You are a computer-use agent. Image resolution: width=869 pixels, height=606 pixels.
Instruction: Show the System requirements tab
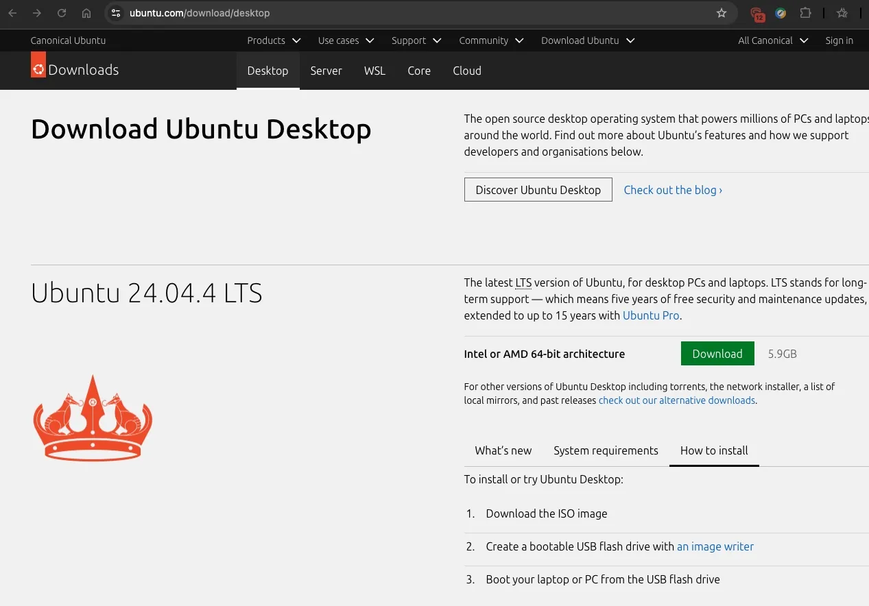click(x=606, y=450)
